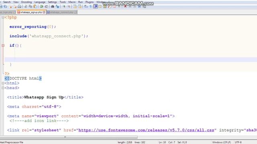Click the Close document toolbar icon
This screenshot has width=257, height=144.
pyautogui.click(x=11, y=6)
